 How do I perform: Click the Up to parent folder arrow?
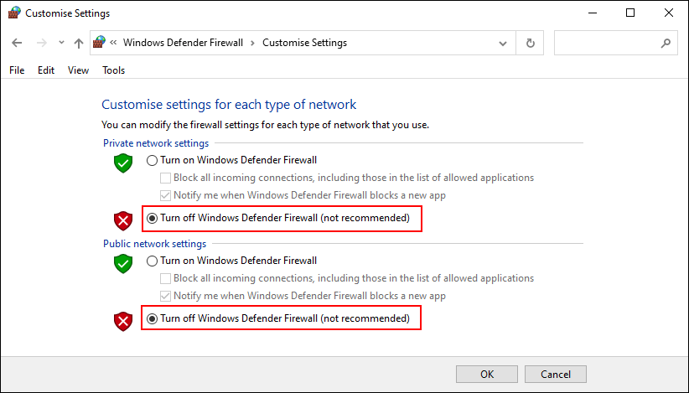pyautogui.click(x=78, y=43)
